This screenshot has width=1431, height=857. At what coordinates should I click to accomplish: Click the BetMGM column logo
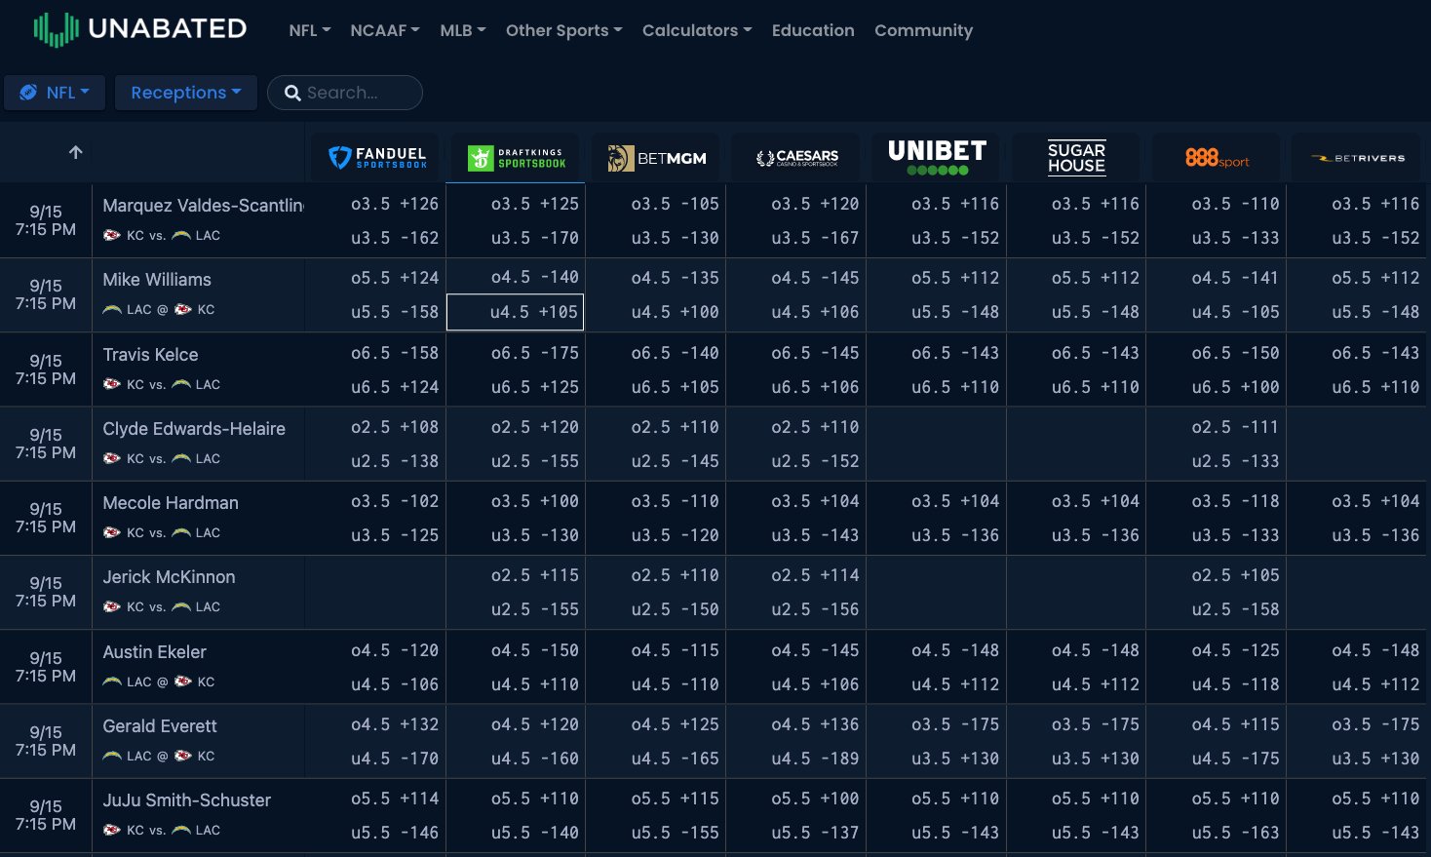(657, 158)
